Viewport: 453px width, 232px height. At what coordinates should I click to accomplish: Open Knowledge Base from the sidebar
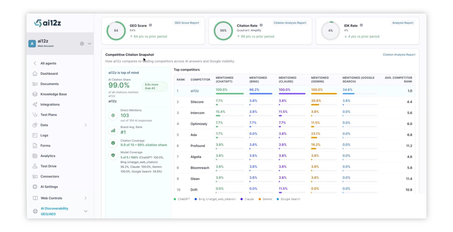[53, 94]
